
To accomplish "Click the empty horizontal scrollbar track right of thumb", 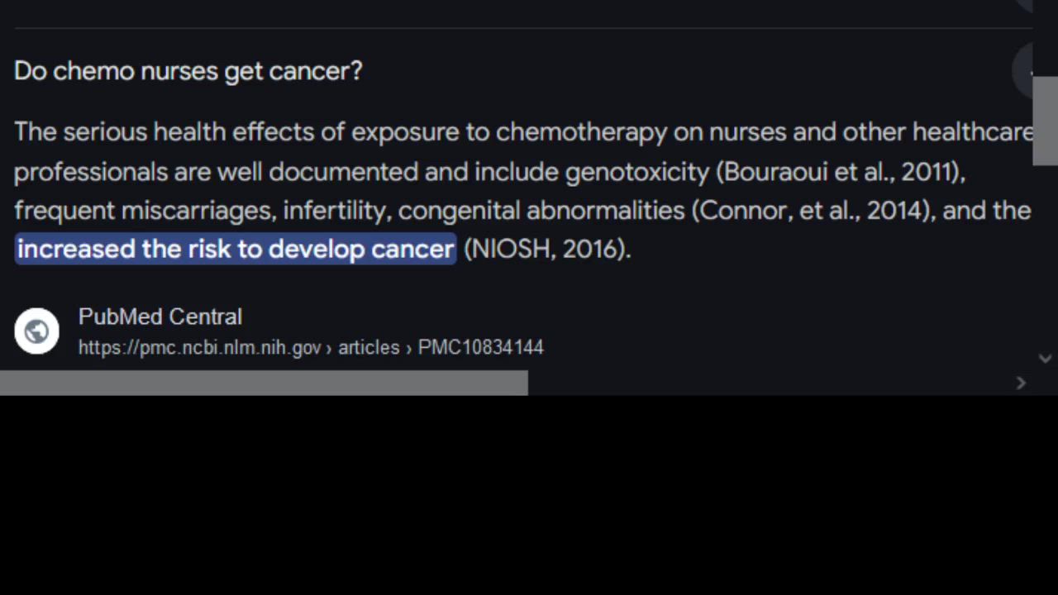I will coord(769,383).
